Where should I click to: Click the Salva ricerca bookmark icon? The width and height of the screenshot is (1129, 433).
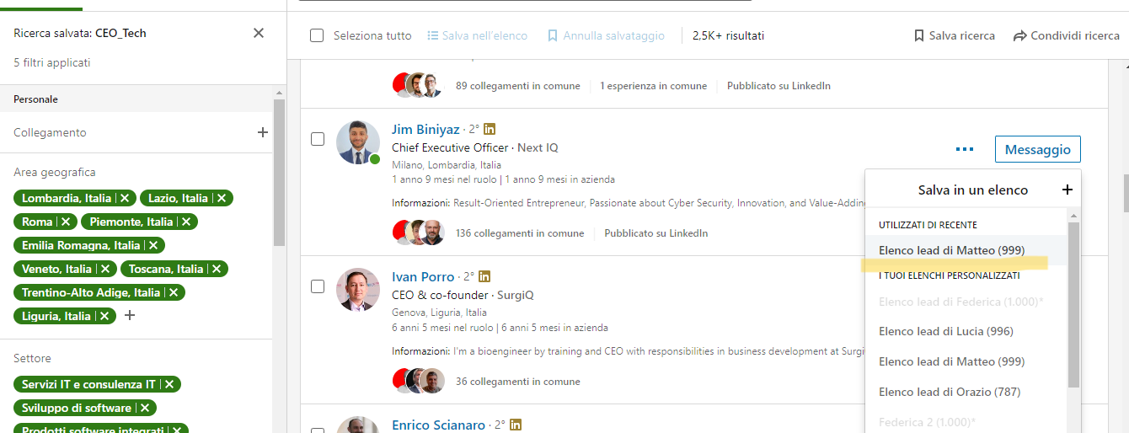919,35
